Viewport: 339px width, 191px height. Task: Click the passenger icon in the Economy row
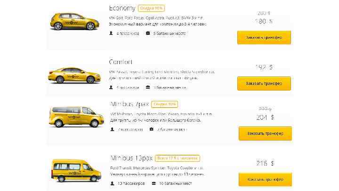click(x=111, y=33)
